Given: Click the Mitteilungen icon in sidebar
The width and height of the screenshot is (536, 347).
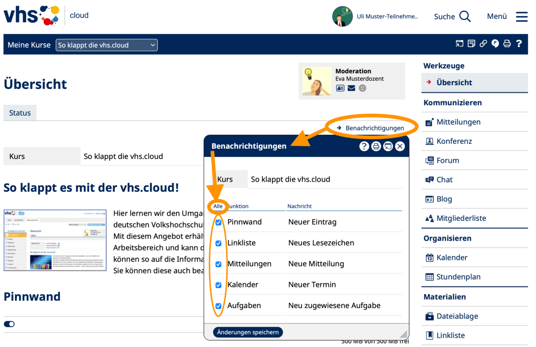Looking at the screenshot, I should click(429, 122).
